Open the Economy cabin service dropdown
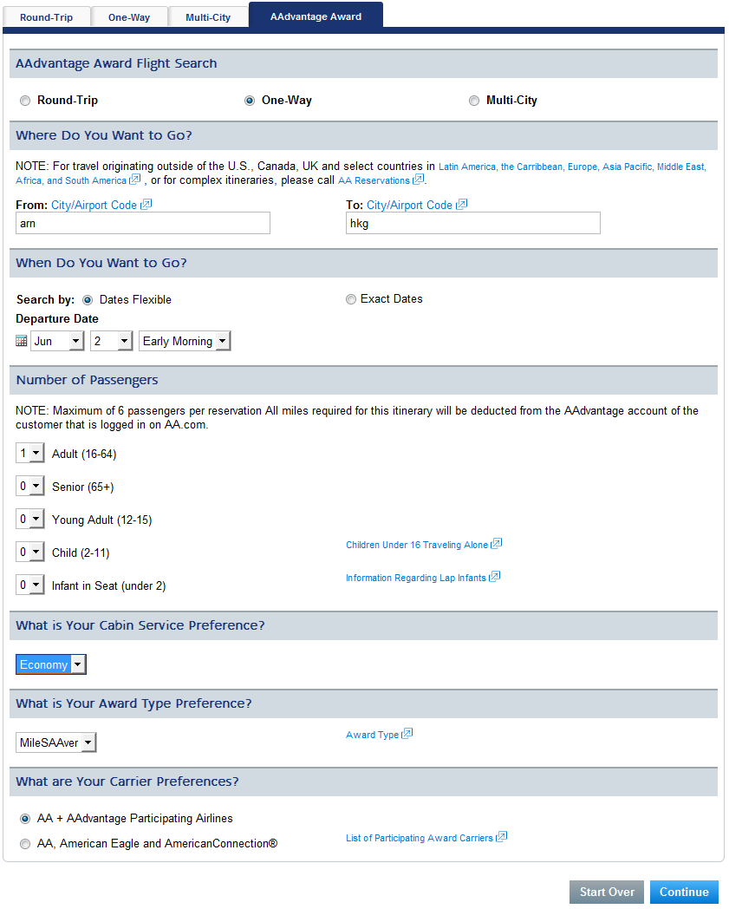Image resolution: width=729 pixels, height=909 pixels. (x=51, y=664)
